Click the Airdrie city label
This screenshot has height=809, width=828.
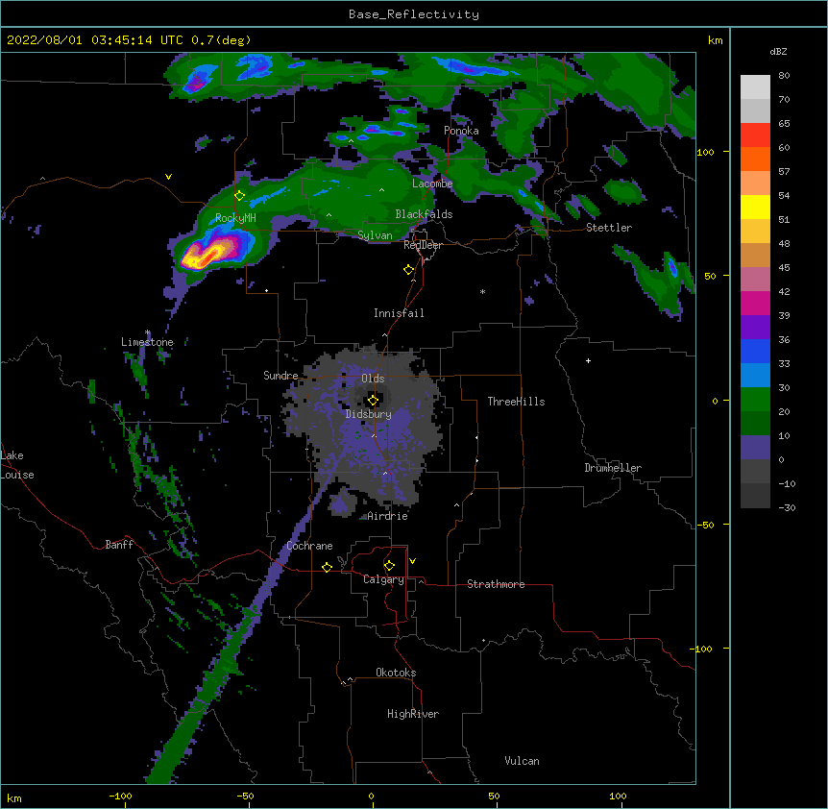point(388,516)
